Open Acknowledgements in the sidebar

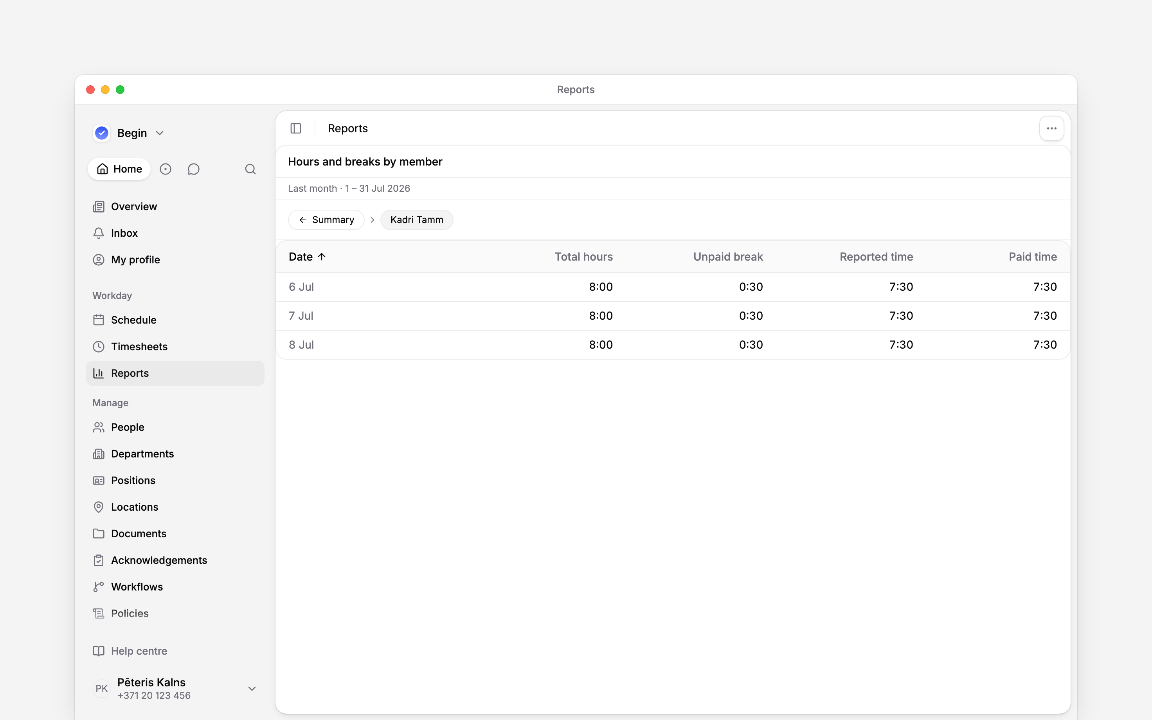(175, 560)
